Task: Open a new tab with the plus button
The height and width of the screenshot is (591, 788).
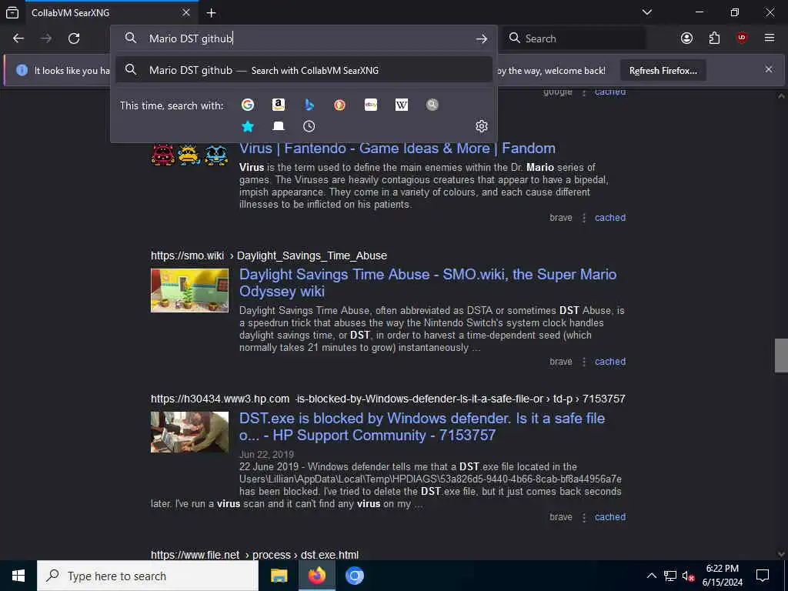Action: [x=211, y=12]
